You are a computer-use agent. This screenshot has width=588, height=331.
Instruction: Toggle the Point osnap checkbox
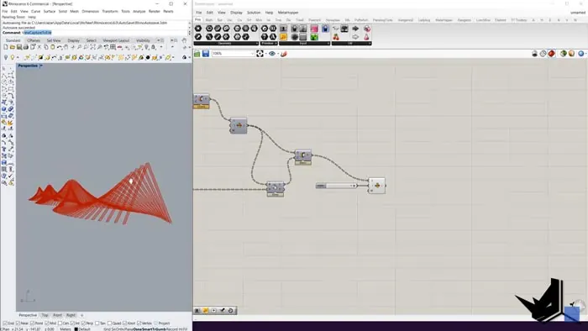click(x=32, y=323)
